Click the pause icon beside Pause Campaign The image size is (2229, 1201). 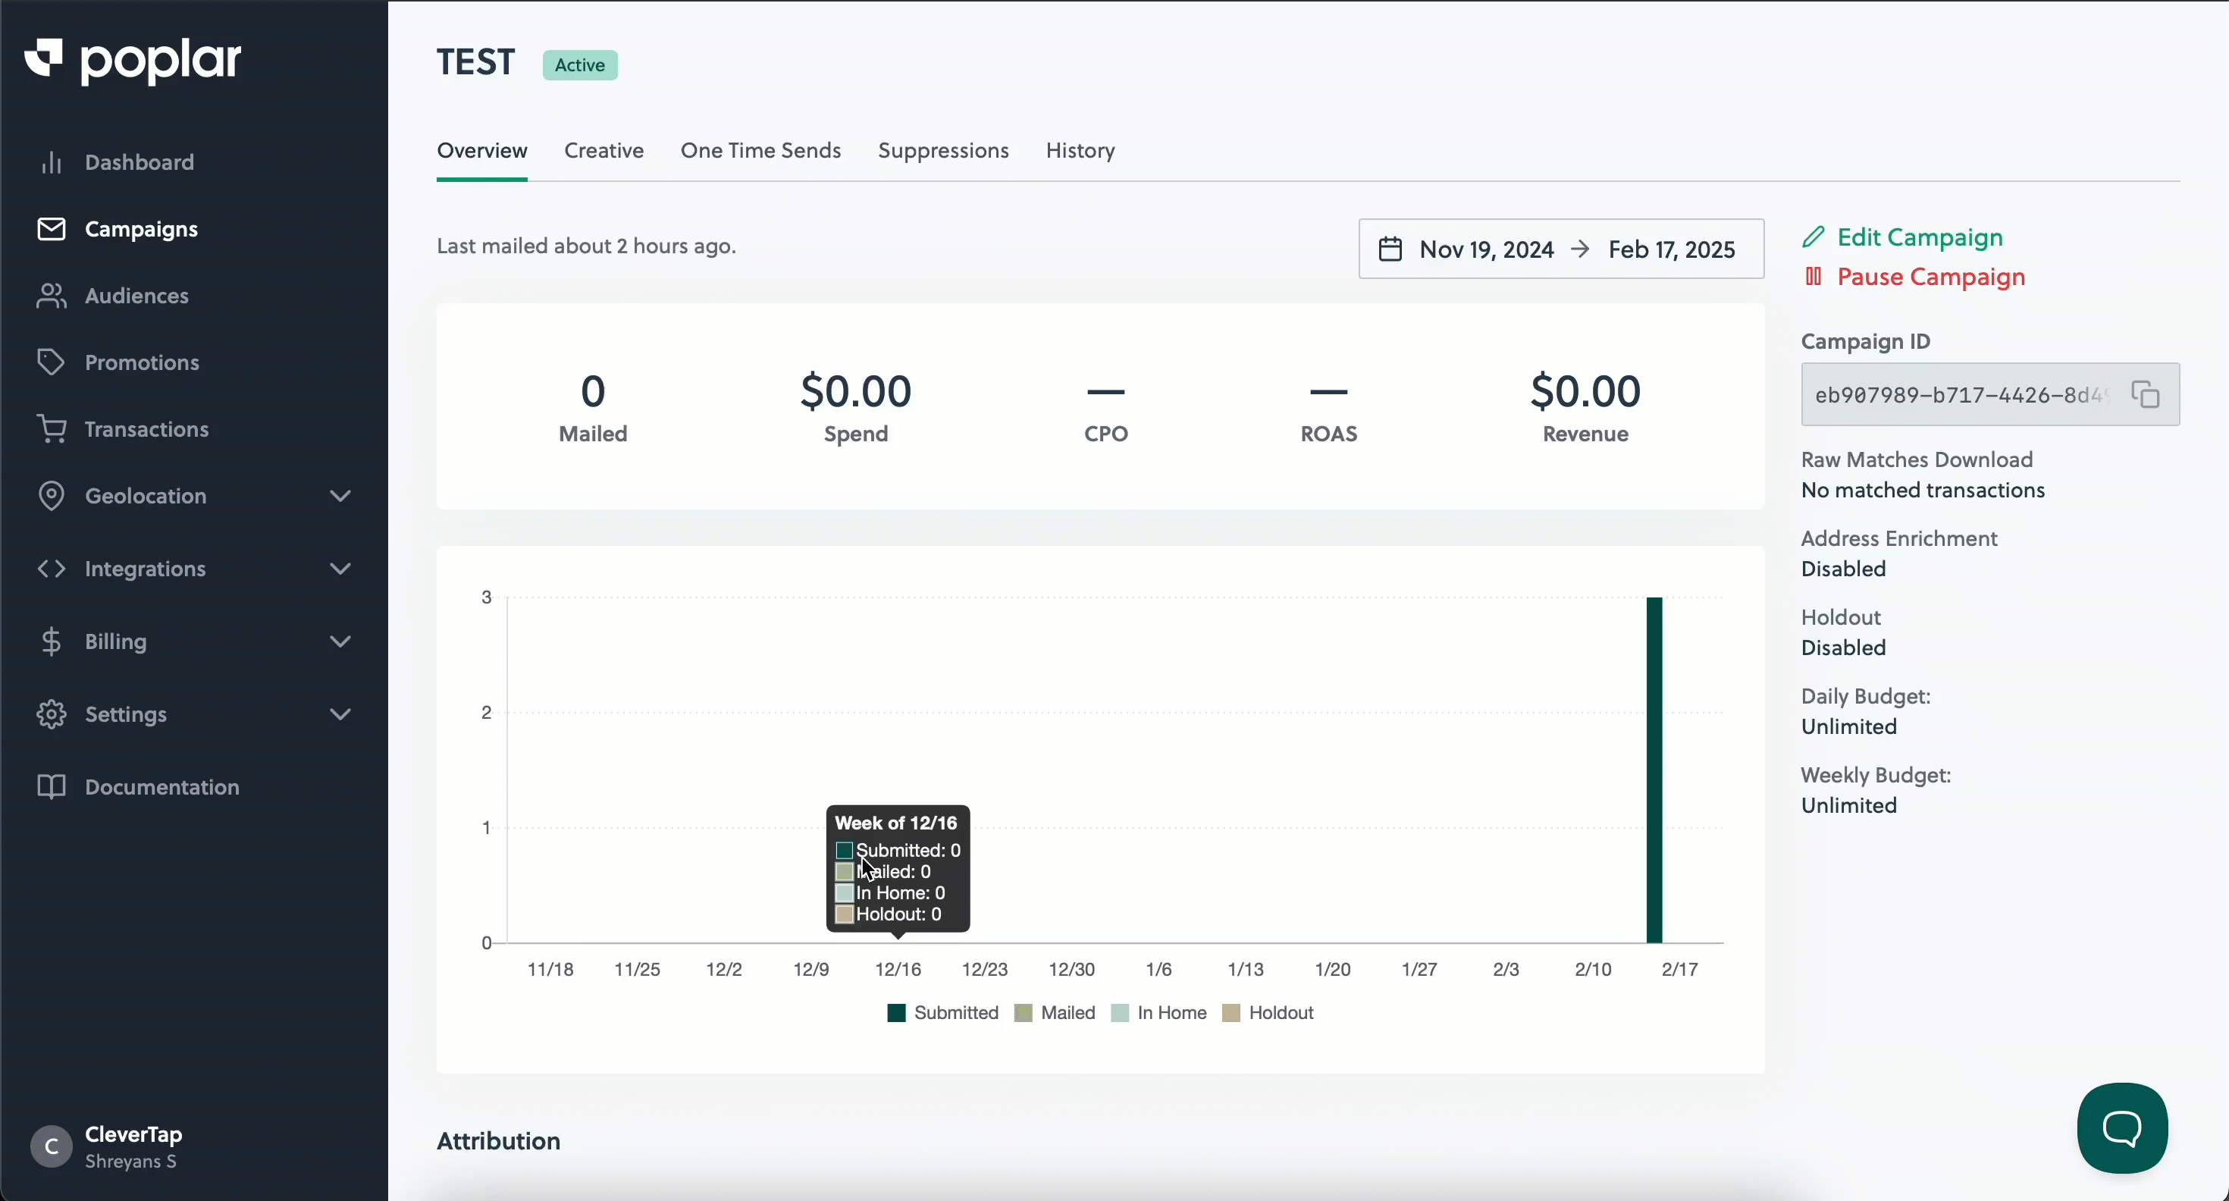[1814, 277]
